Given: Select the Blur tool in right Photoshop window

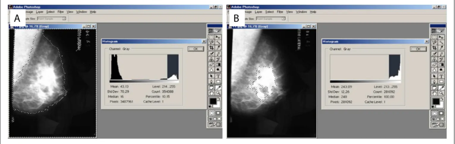Looking at the screenshot, I should pos(435,70).
